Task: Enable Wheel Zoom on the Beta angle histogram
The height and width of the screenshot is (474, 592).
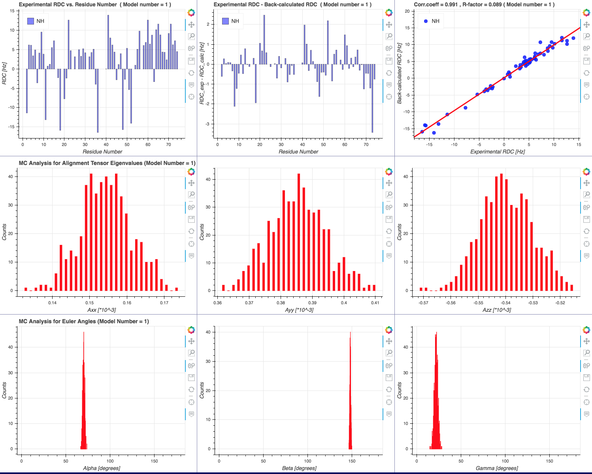Action: click(x=389, y=366)
